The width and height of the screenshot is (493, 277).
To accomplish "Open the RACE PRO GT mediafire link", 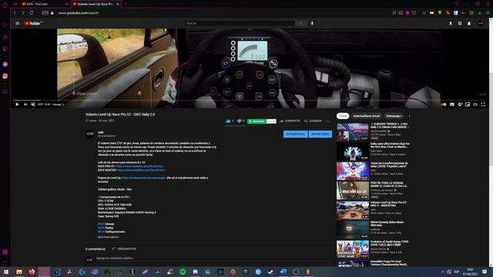I will 140,166.
